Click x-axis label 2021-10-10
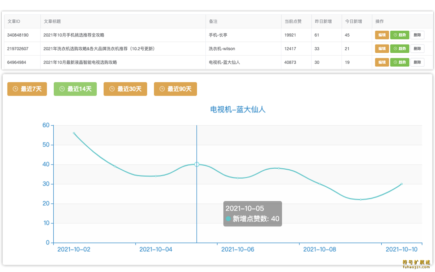 click(x=402, y=249)
